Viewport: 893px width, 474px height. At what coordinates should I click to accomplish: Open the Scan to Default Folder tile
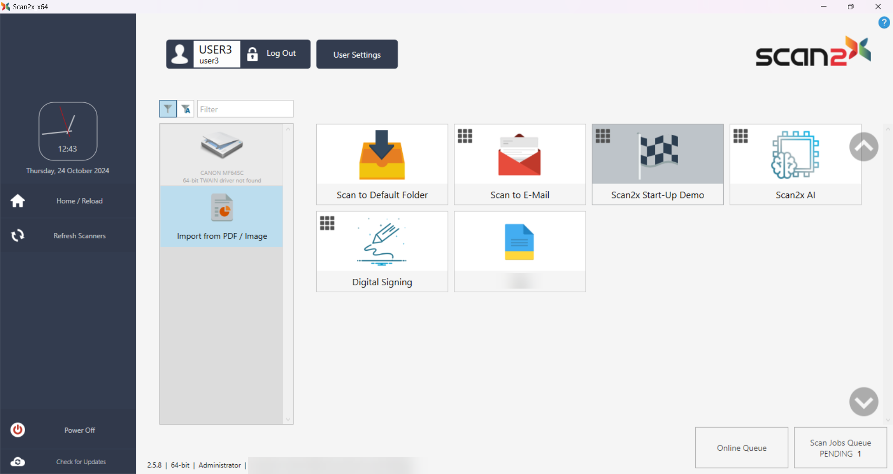(x=382, y=164)
